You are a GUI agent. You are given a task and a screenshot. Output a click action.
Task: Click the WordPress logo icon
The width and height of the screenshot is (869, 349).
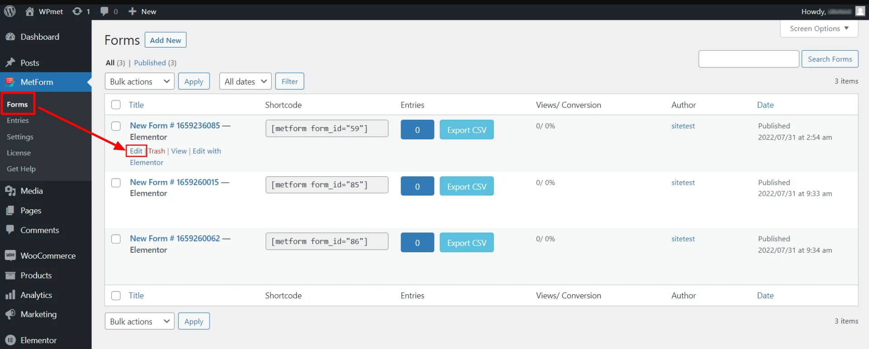(x=10, y=11)
